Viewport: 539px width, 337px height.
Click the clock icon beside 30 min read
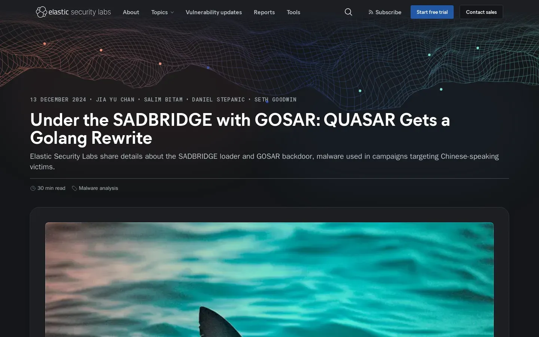(x=33, y=188)
